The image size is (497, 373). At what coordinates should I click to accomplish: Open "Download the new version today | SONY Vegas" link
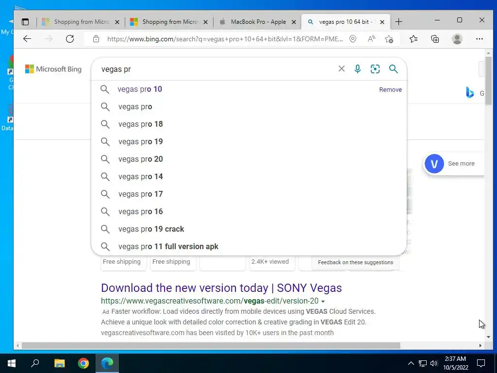[221, 288]
